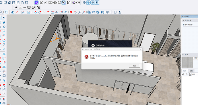198x105 pixels.
Task: Go to materials home icon
Action: (x=190, y=75)
